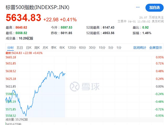The width and height of the screenshot is (168, 125).
Task: Switch to 周K weekly candlestick view
Action: coord(37,48)
